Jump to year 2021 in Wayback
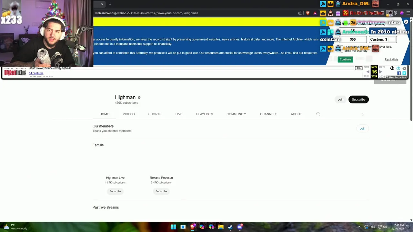 pos(366,76)
